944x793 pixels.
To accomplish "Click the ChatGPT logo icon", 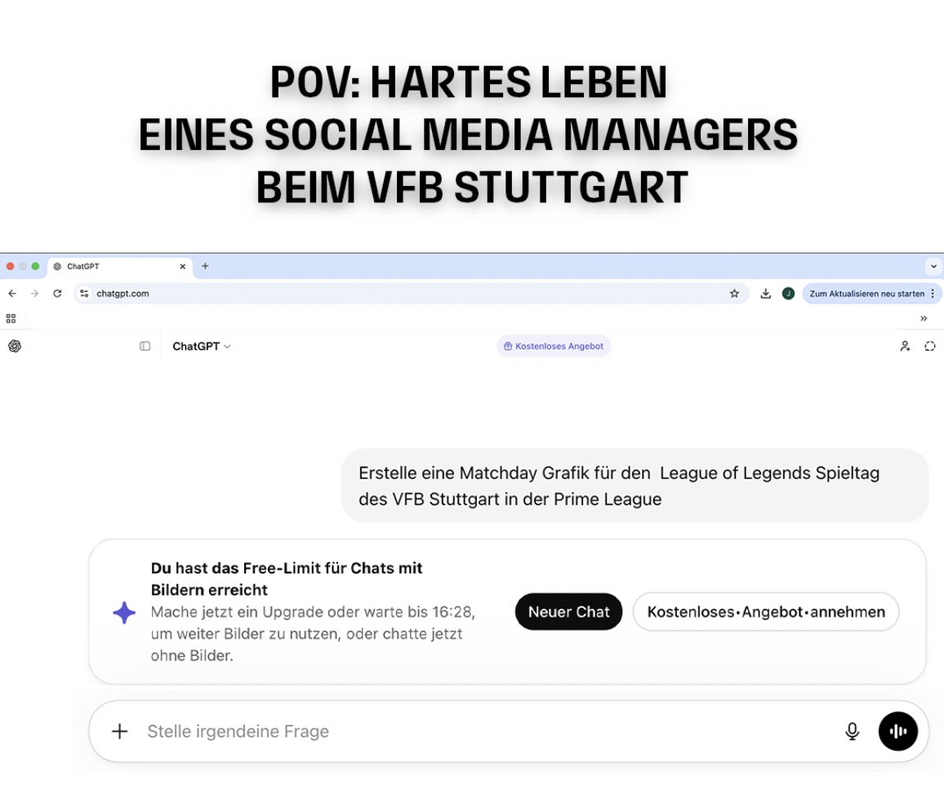I will [x=15, y=346].
